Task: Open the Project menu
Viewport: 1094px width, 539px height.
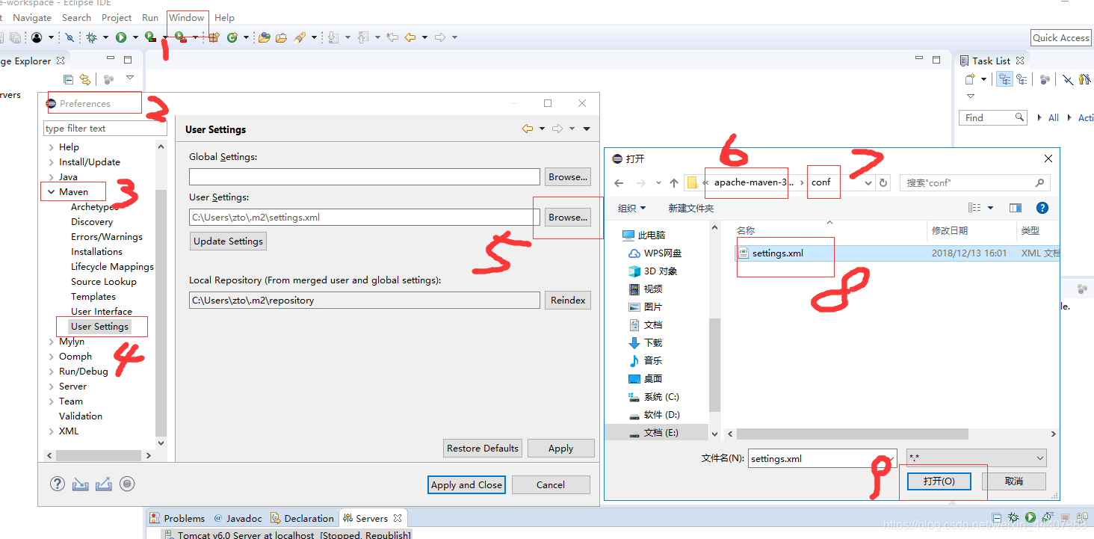Action: [117, 17]
